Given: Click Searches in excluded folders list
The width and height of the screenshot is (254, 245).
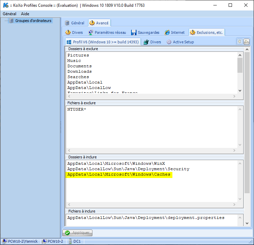Looking at the screenshot, I should 78,77.
